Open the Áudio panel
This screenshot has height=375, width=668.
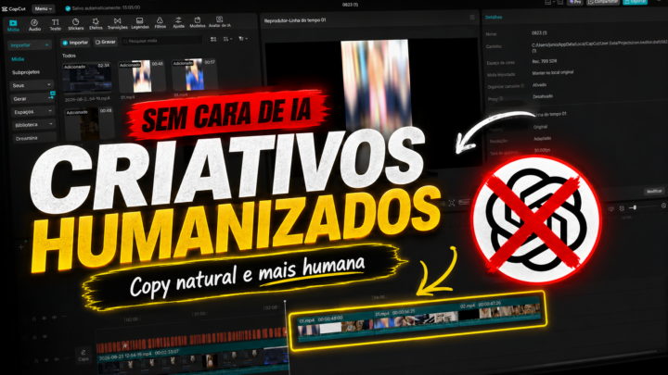click(x=34, y=25)
